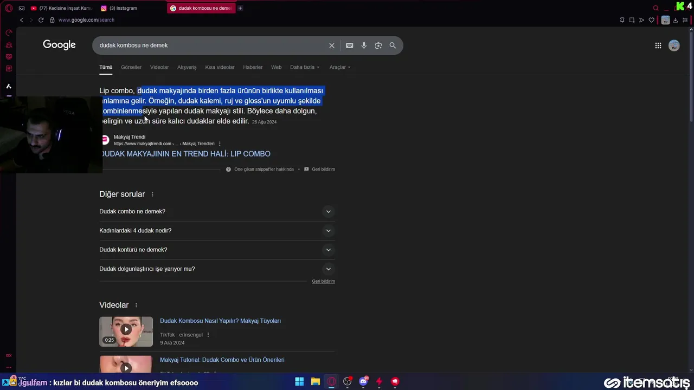Image resolution: width=694 pixels, height=390 pixels.
Task: Open Discord from the taskbar
Action: pyautogui.click(x=363, y=381)
